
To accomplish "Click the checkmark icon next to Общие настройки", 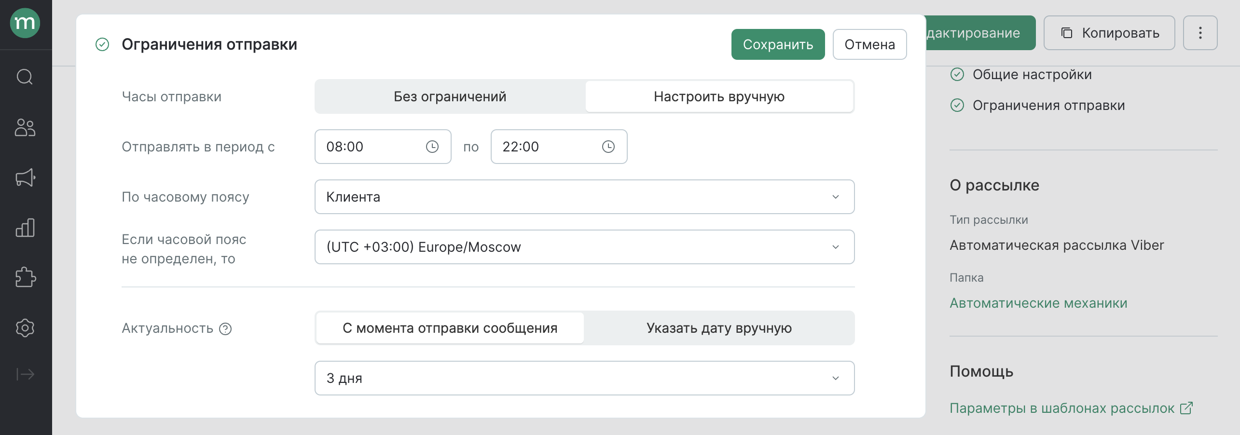I will point(957,74).
